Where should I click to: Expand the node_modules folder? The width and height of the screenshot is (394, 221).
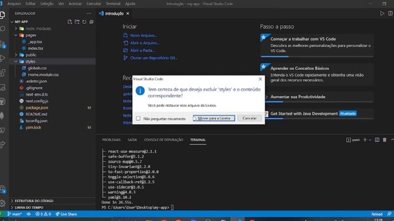(16, 29)
